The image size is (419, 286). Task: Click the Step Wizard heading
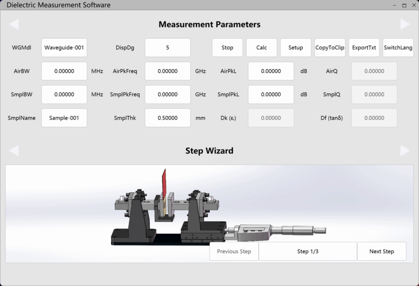click(209, 151)
